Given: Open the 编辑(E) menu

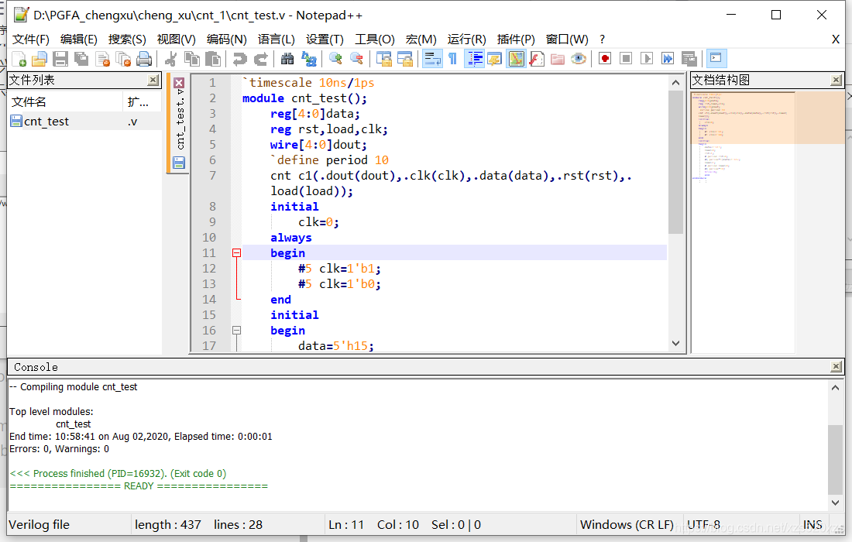Looking at the screenshot, I should point(79,39).
